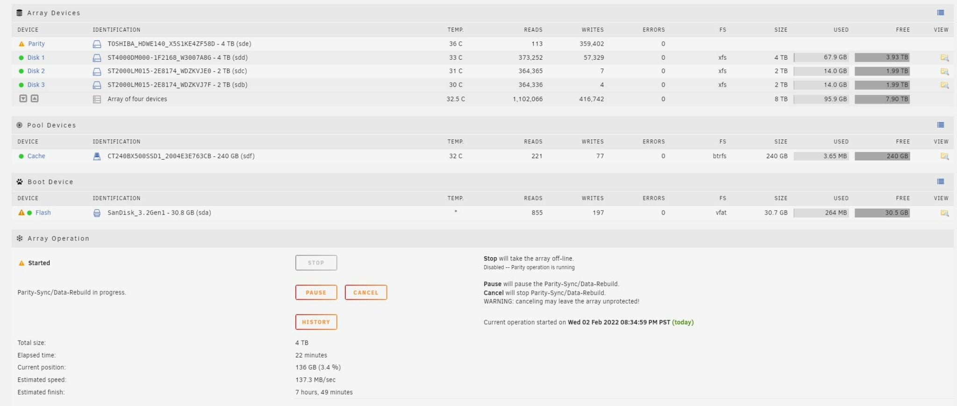957x406 pixels.
Task: Click the WDZKVJ7F drive icon
Action: 97,85
